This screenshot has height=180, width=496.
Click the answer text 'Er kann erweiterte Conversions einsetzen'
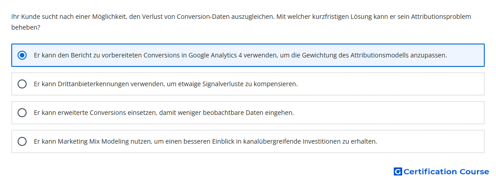tap(164, 113)
